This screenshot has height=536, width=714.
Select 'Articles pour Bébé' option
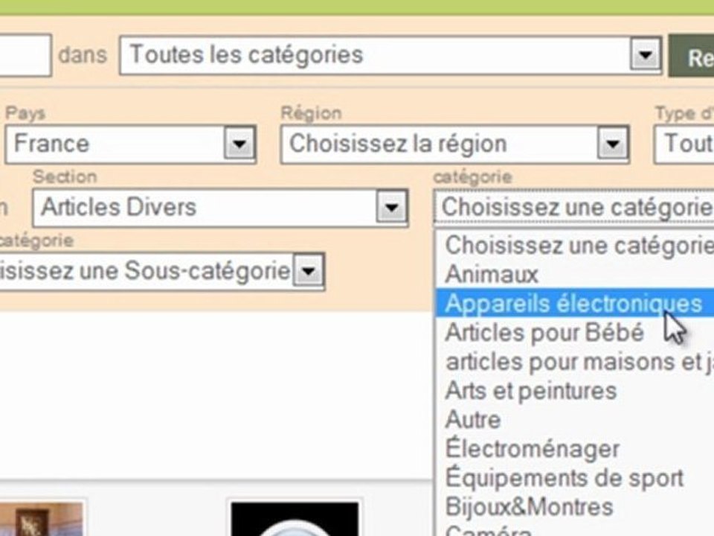tap(575, 332)
